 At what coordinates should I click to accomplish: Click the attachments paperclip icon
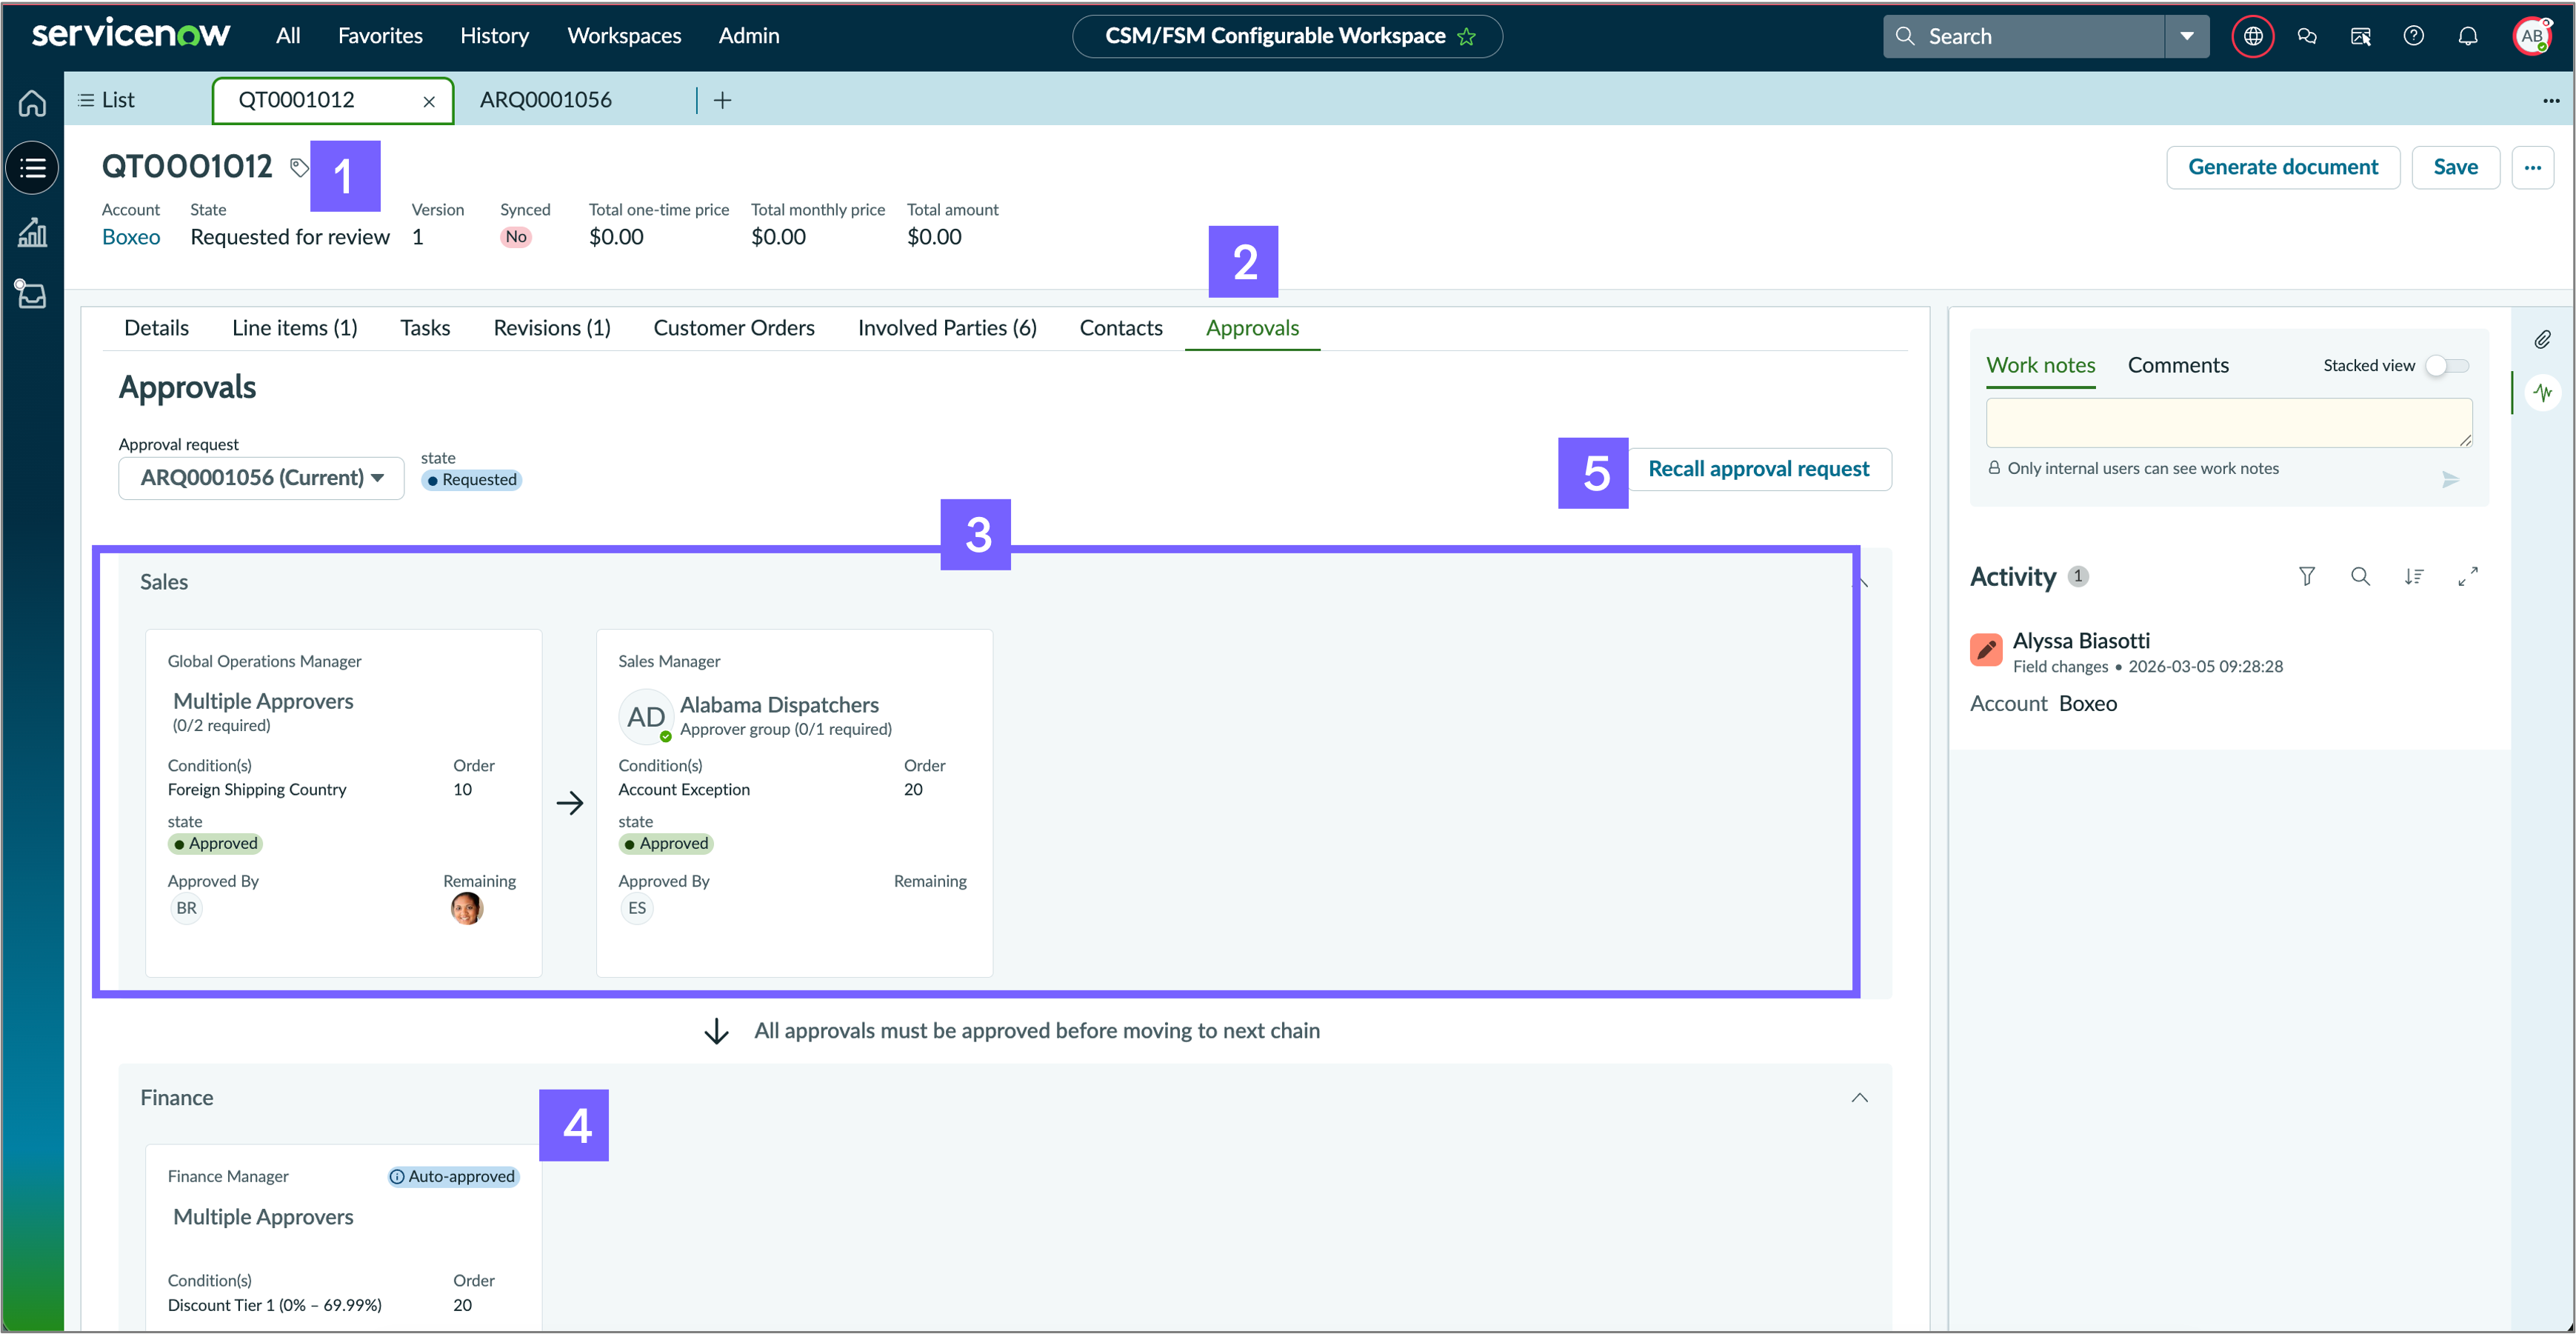point(2542,340)
